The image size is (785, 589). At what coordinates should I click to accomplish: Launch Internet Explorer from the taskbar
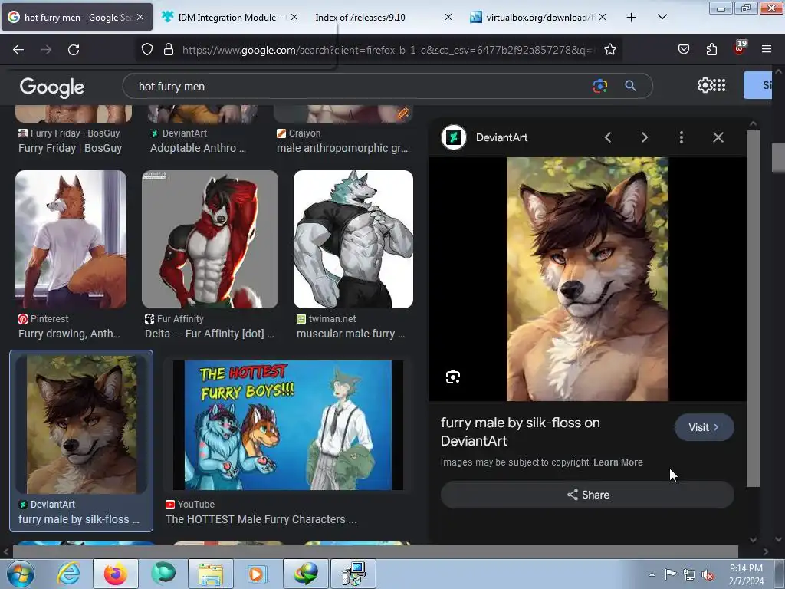click(x=68, y=574)
